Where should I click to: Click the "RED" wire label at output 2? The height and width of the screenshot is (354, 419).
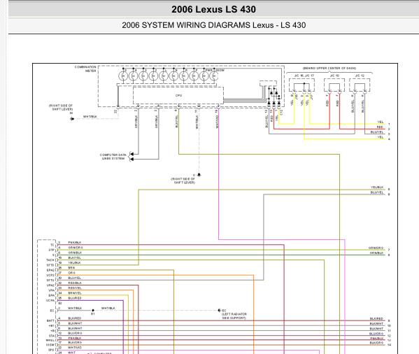click(x=380, y=127)
